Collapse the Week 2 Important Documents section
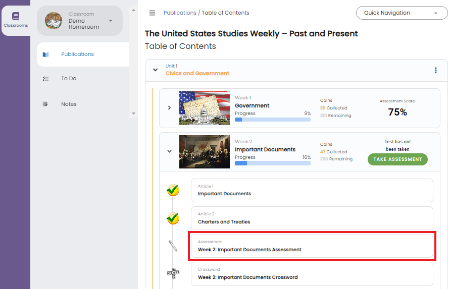450x289 pixels. (x=169, y=151)
